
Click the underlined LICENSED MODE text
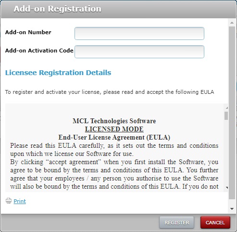[x=114, y=129]
